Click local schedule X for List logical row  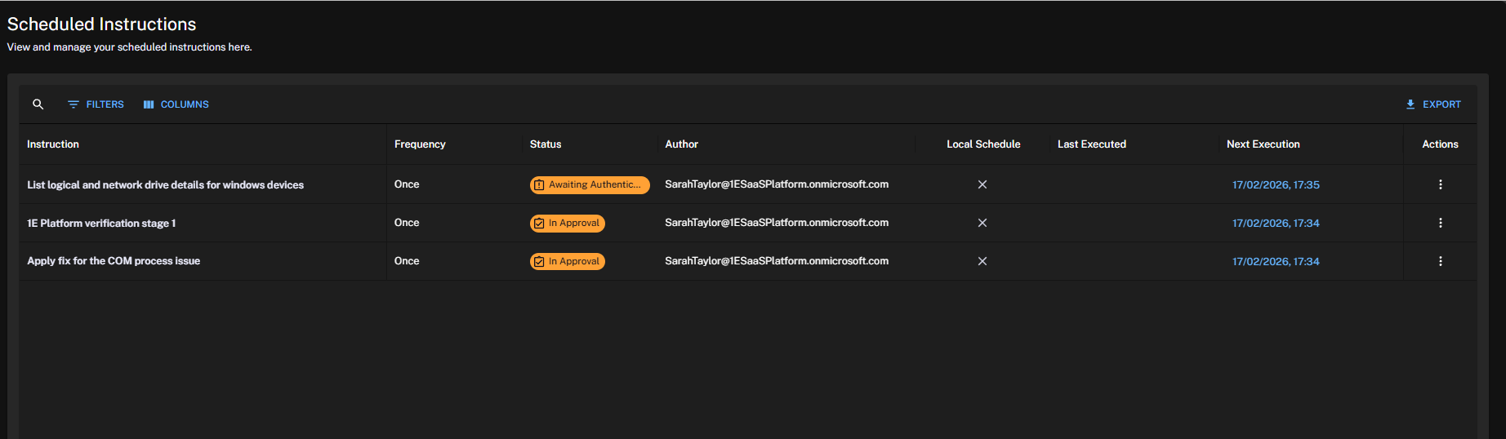982,184
